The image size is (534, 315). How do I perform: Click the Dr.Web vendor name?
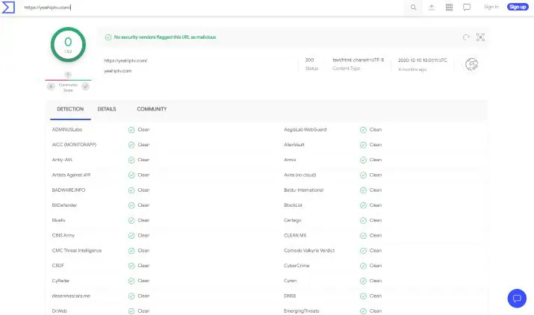pos(60,311)
